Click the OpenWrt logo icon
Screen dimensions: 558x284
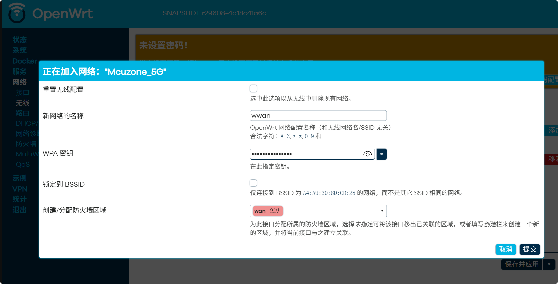(17, 13)
